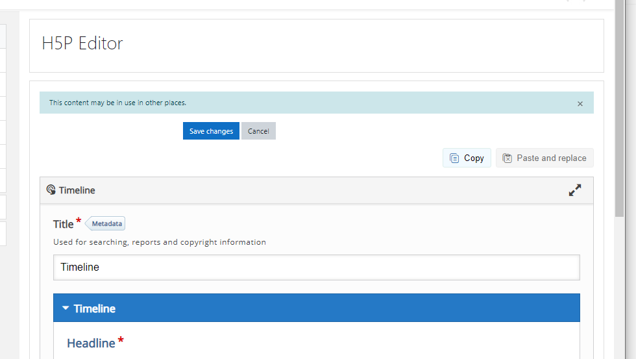Click Paste and replace button
This screenshot has width=636, height=359.
tap(544, 158)
